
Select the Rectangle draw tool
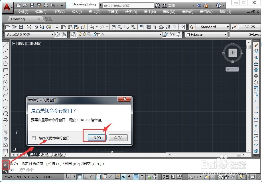click(5, 70)
